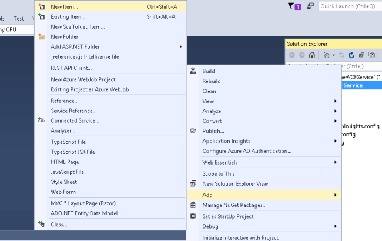Toggle the Show All Files icon
This screenshot has width=382, height=241.
371,55
